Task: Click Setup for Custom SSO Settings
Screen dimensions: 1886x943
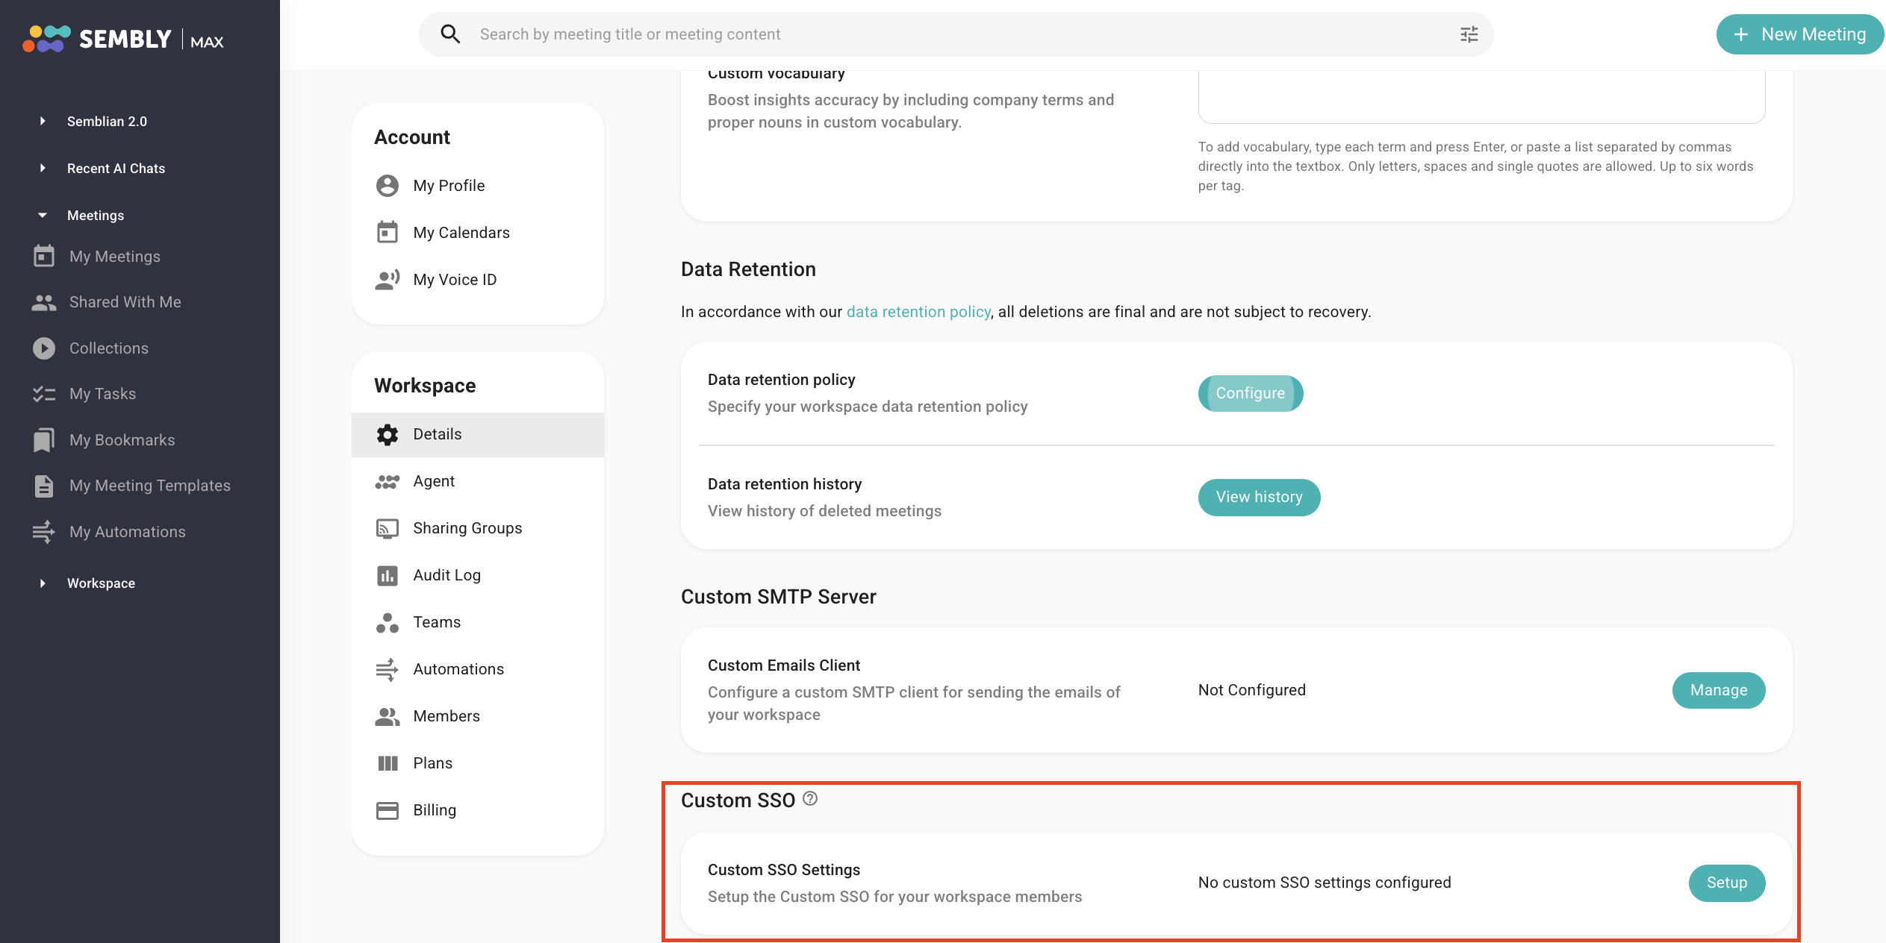Action: pos(1727,883)
